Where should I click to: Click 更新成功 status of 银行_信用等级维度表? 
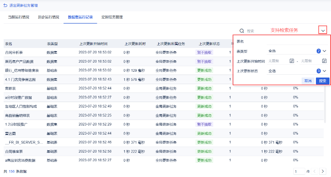click(204, 71)
